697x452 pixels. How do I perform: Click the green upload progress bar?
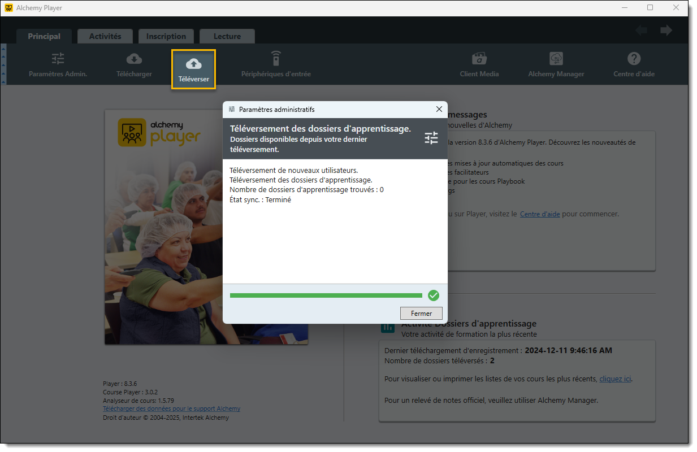tap(326, 295)
